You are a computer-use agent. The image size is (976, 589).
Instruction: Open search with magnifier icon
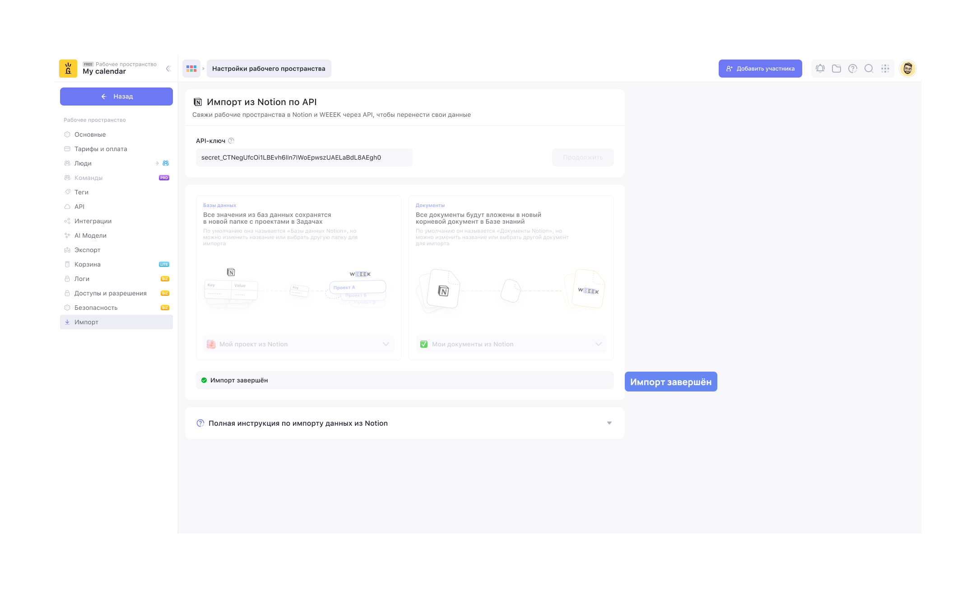click(x=869, y=69)
